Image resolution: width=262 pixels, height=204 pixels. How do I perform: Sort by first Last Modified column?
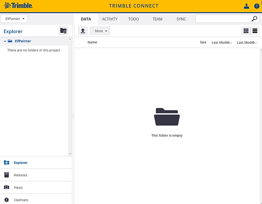222,43
